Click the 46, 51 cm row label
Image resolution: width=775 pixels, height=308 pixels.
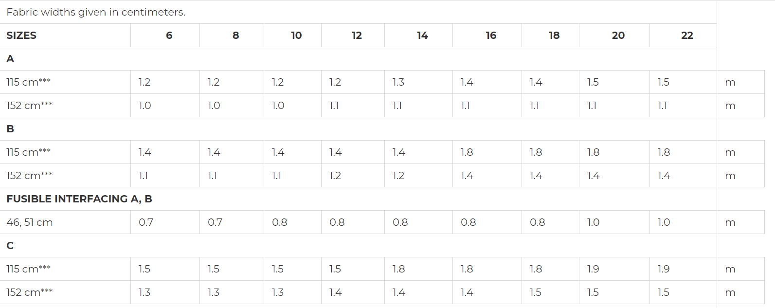click(x=65, y=222)
